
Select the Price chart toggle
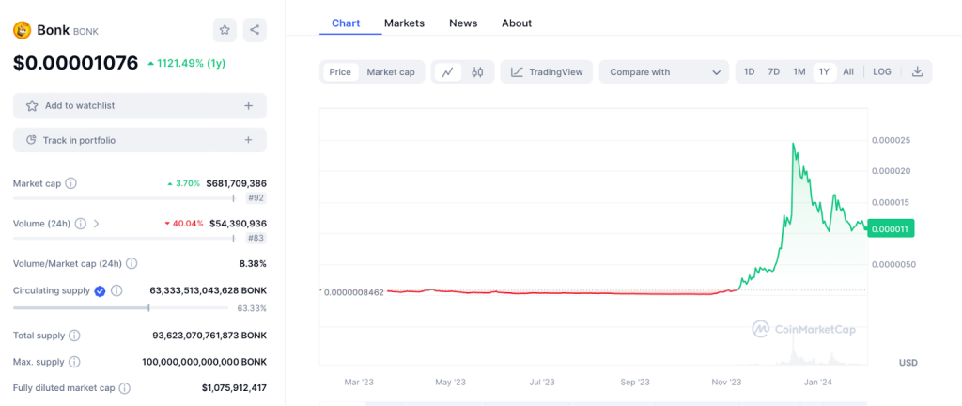(x=340, y=71)
